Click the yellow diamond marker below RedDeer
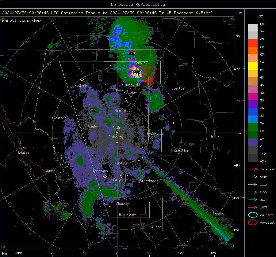 pyautogui.click(x=126, y=99)
